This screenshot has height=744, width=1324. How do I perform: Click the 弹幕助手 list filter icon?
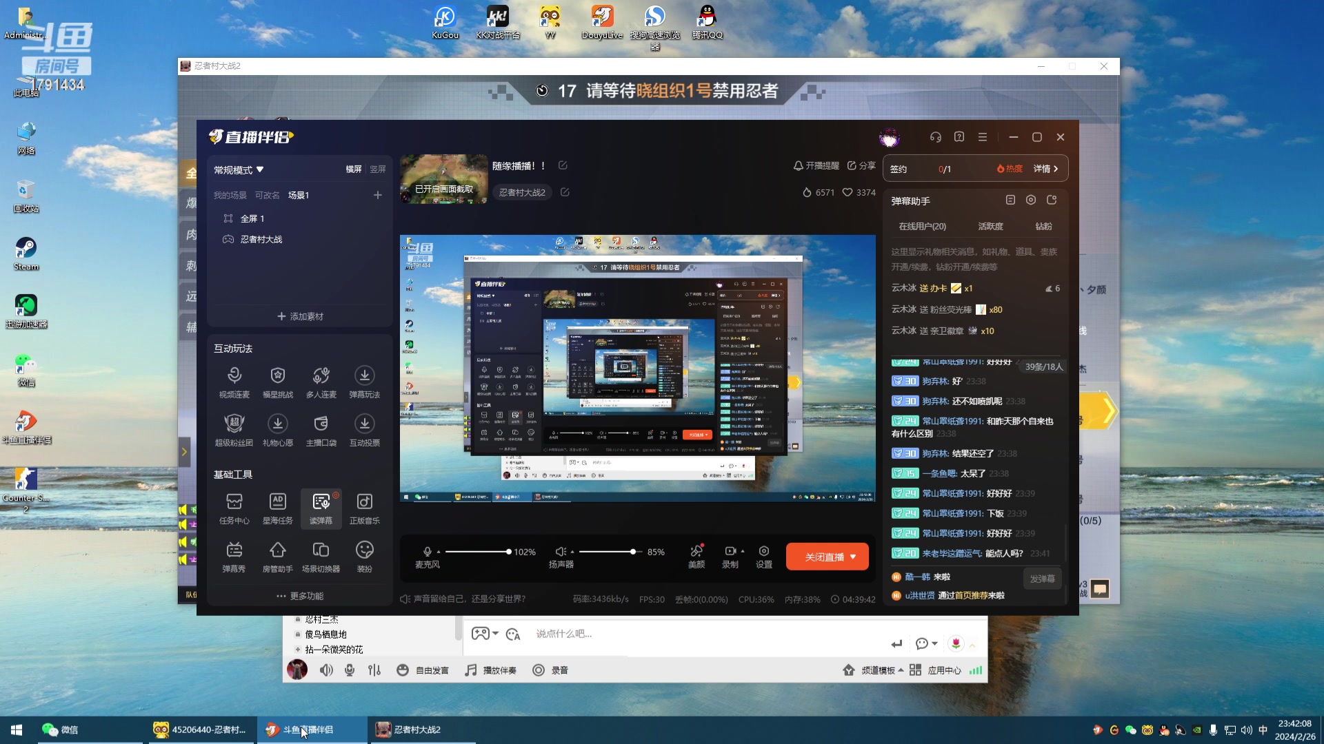1010,200
